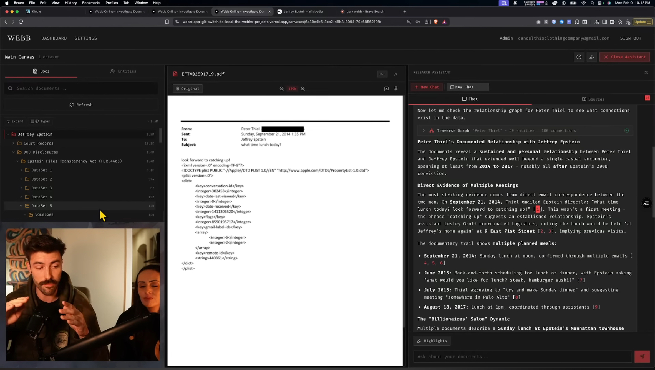655x370 pixels.
Task: Click the PDF comment annotation icon
Action: point(386,89)
